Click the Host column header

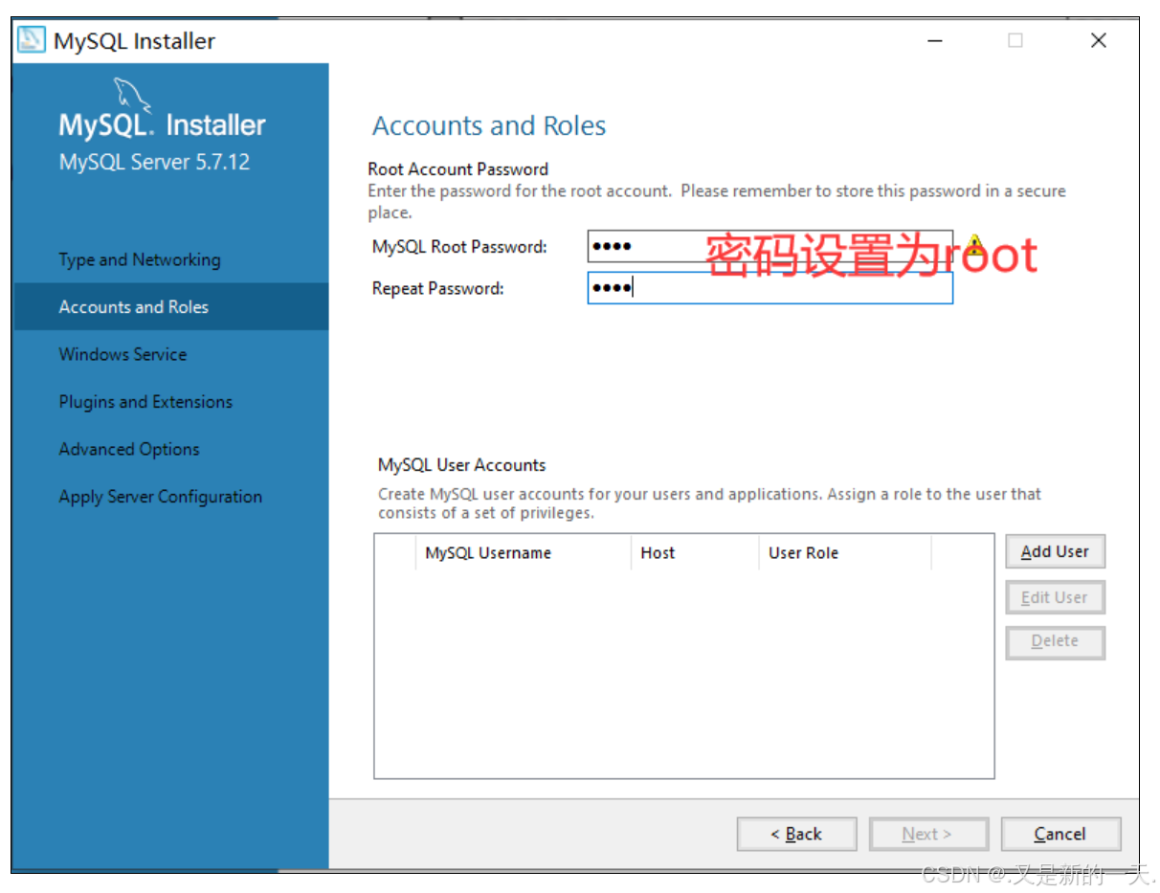point(694,553)
